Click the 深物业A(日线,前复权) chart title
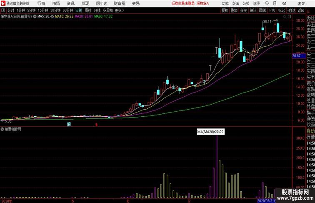 coord(16,17)
